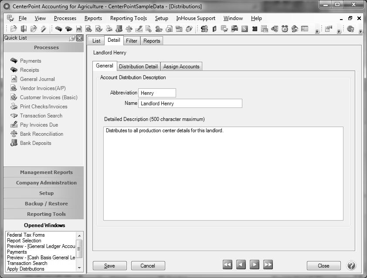Click the Payments arrow icon in the toolbar
Viewport: 367px width, 278px height.
[58, 29]
